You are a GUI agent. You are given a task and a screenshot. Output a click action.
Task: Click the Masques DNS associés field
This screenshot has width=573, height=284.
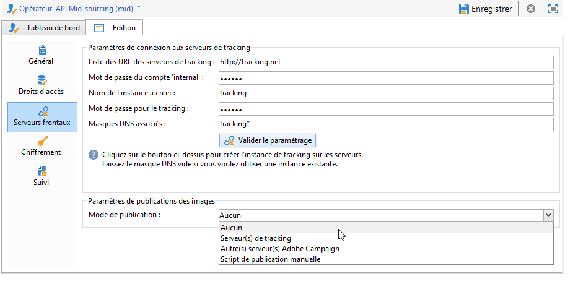385,124
